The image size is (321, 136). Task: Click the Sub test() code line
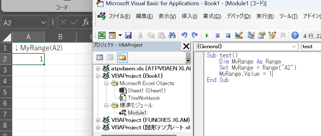[222, 55]
